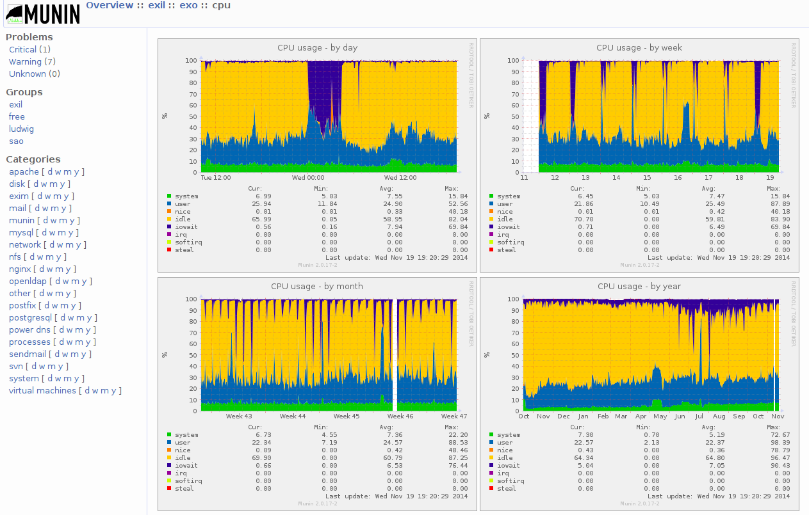
Task: Go to exil in breadcrumb
Action: 156,6
